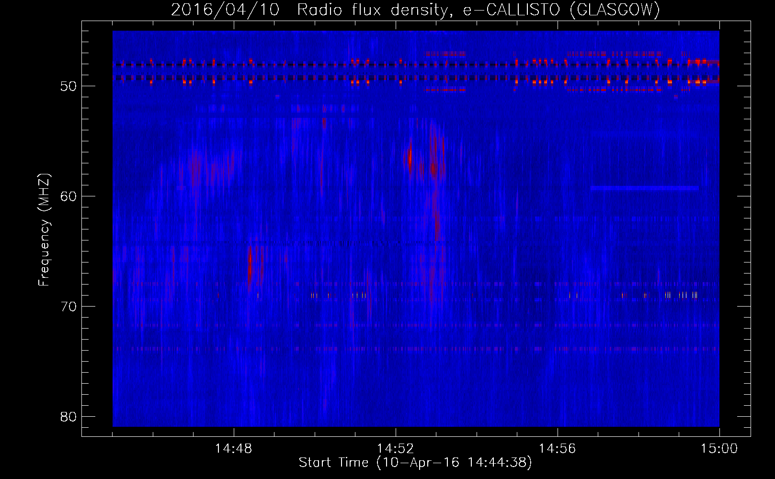This screenshot has width=775, height=479.
Task: Click the 14:56 time tick label
Action: click(558, 449)
